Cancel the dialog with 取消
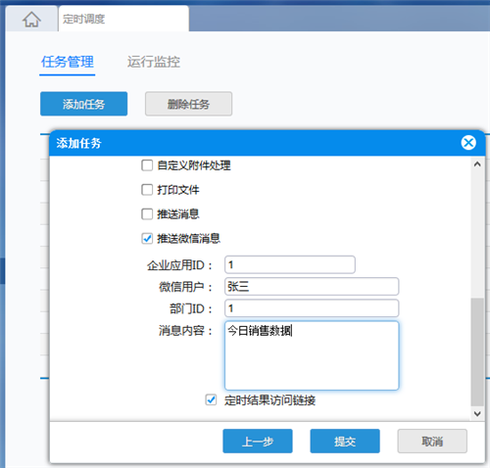490x468 pixels. coord(432,442)
